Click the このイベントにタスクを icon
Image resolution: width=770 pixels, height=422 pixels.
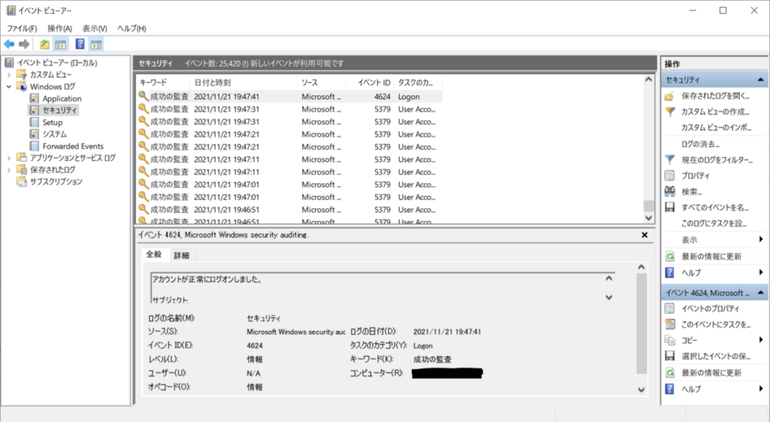670,324
